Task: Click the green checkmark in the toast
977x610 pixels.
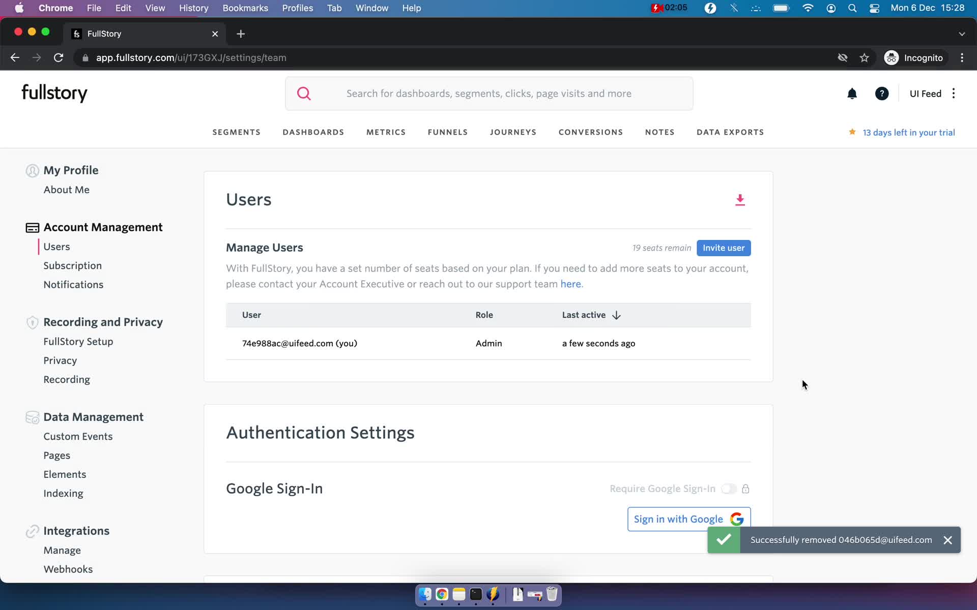Action: coord(724,540)
